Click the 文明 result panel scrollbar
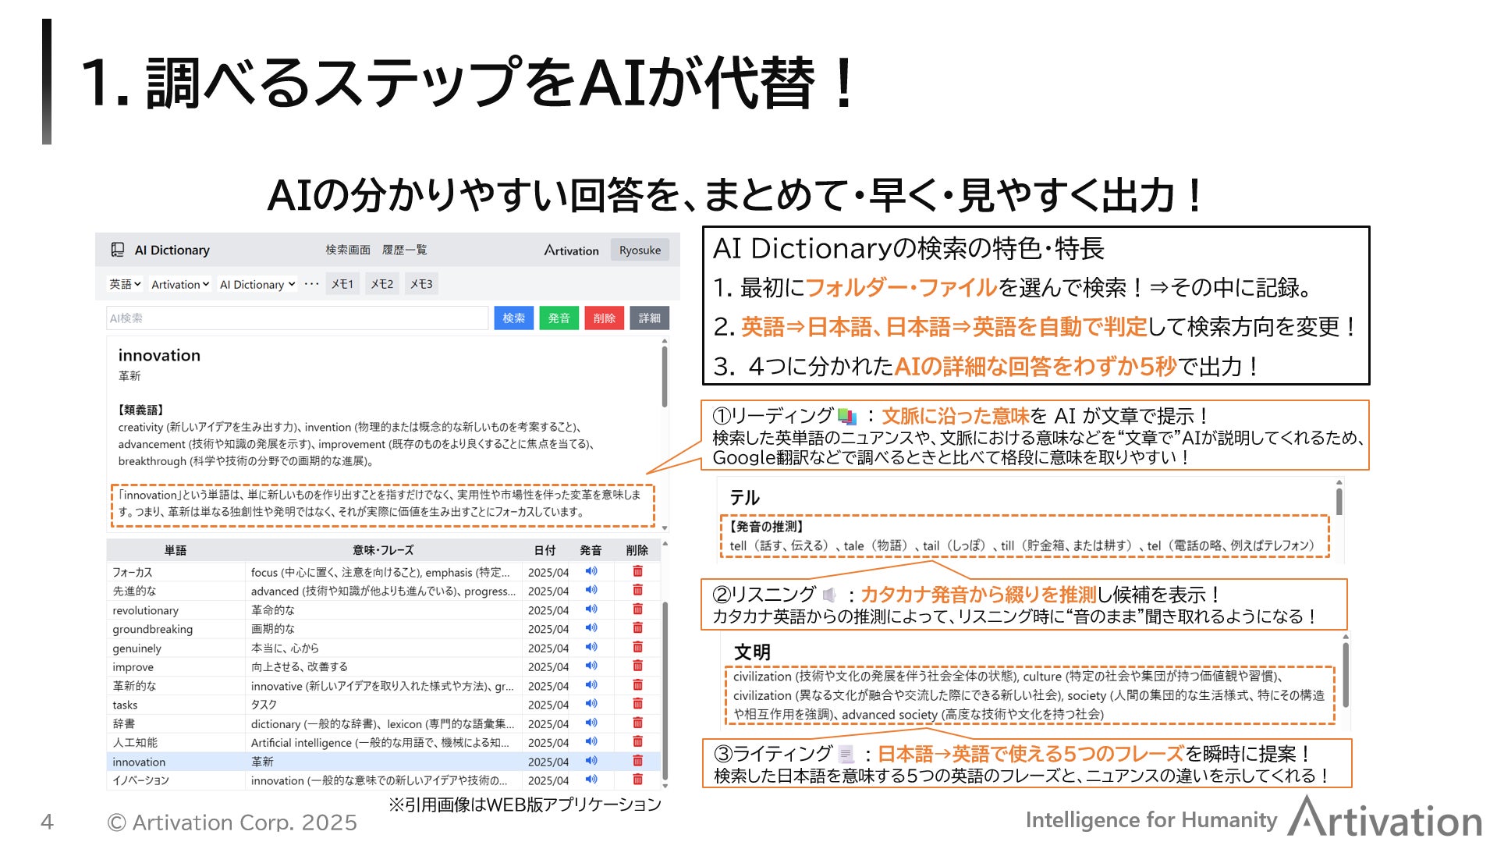This screenshot has height=842, width=1497. pyautogui.click(x=1345, y=676)
